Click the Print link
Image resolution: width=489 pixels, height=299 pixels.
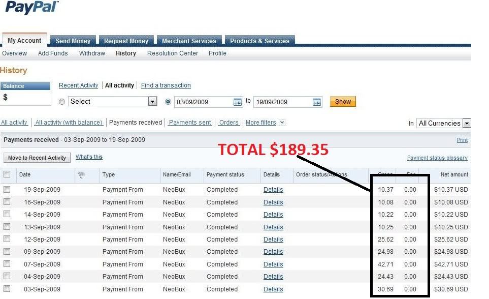pyautogui.click(x=462, y=140)
